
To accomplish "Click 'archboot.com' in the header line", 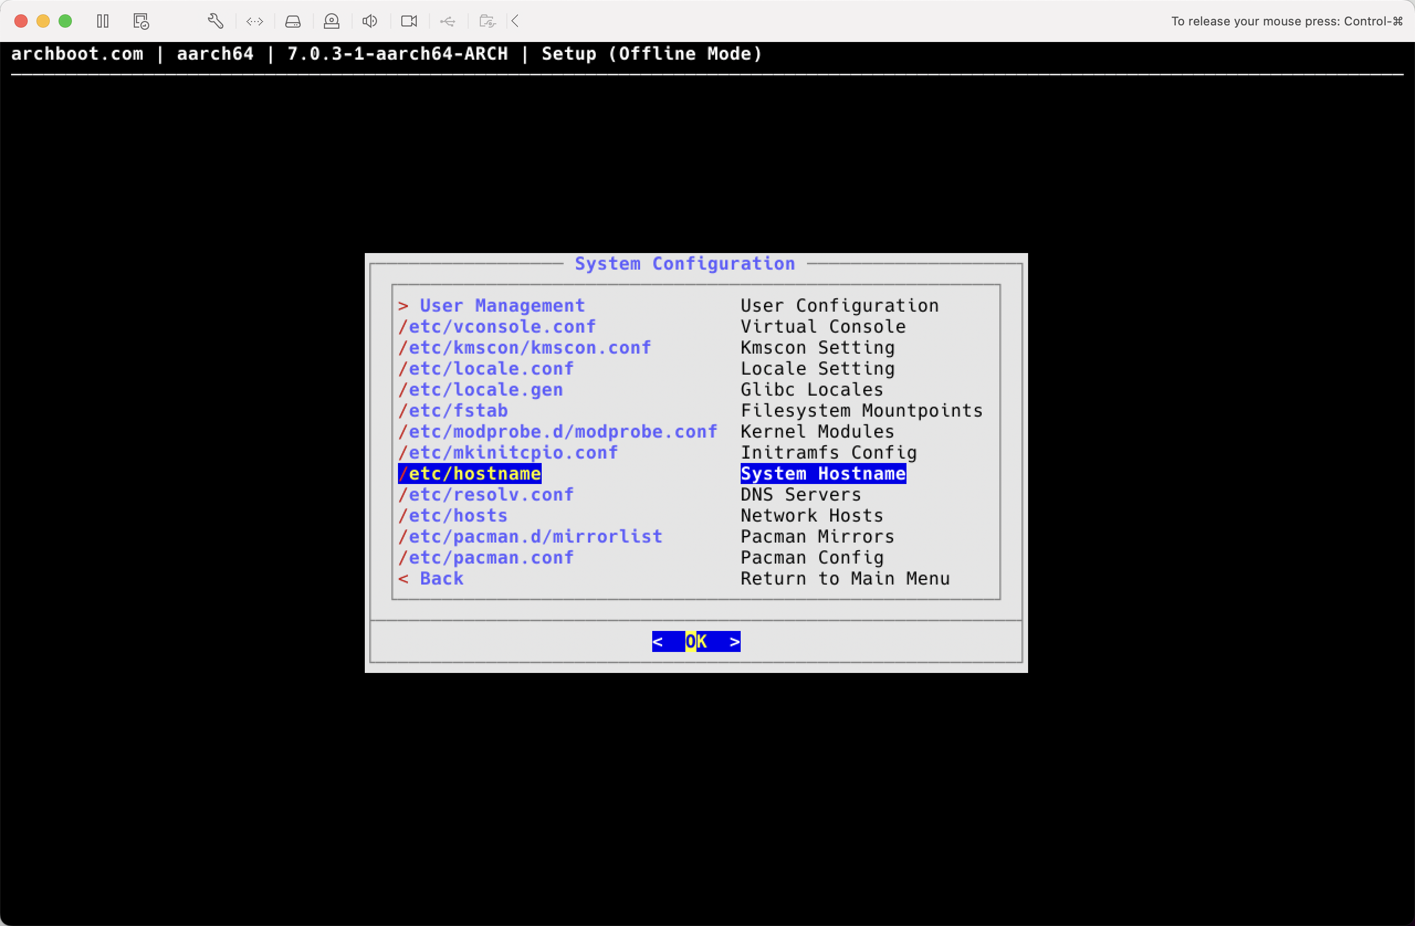I will click(x=77, y=54).
